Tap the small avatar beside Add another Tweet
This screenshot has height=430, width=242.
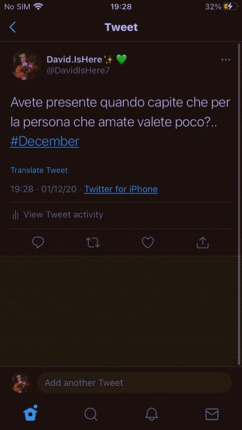(x=21, y=383)
